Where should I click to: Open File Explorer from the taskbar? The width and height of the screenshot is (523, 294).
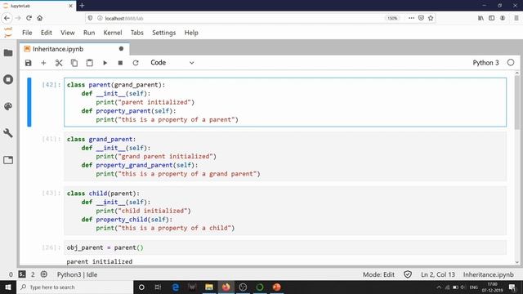point(209,287)
